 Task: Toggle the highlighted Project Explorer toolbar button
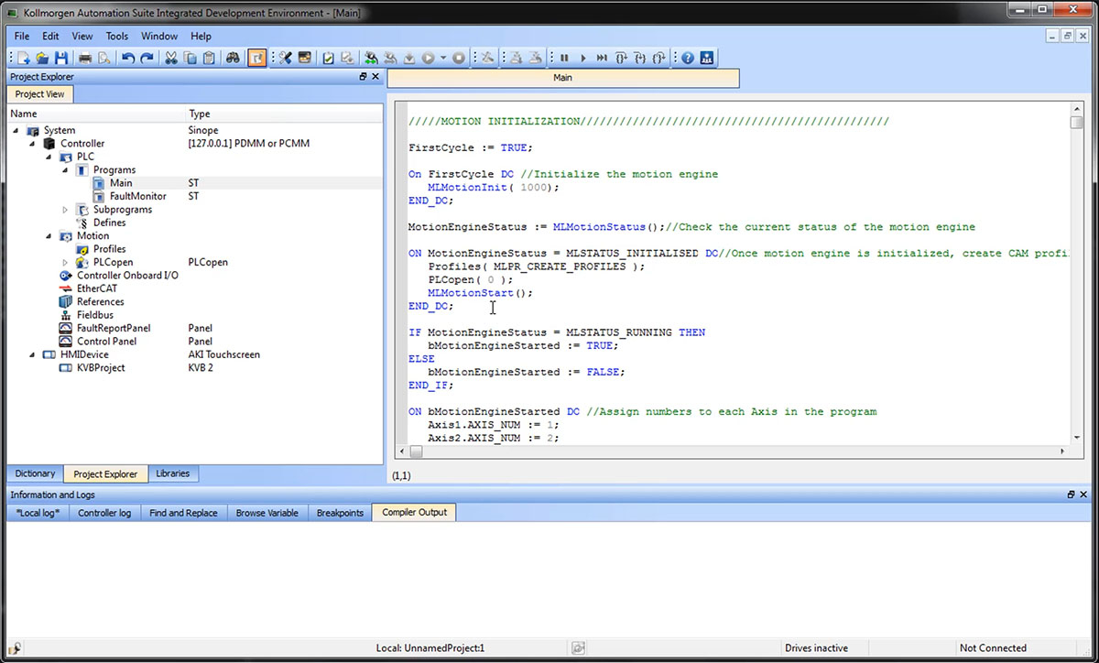(x=257, y=58)
